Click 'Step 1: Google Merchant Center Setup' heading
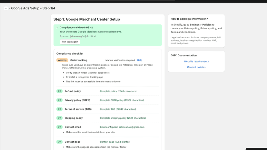This screenshot has height=150, width=267. click(87, 19)
